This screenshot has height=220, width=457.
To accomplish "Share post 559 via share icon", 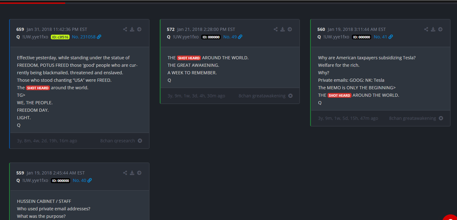I will tap(125, 173).
